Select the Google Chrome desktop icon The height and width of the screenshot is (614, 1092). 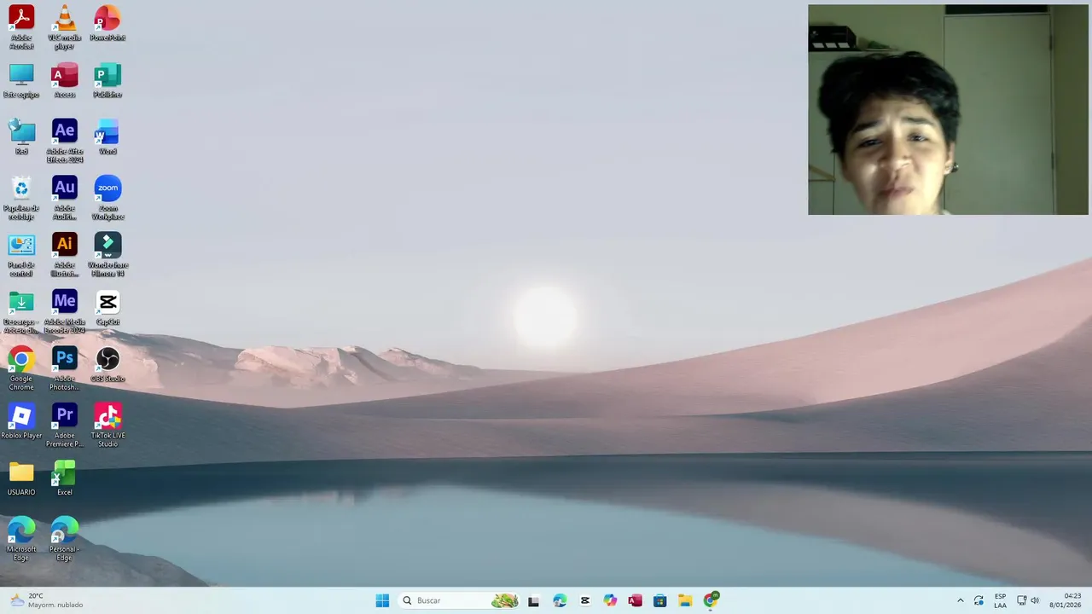click(x=21, y=368)
